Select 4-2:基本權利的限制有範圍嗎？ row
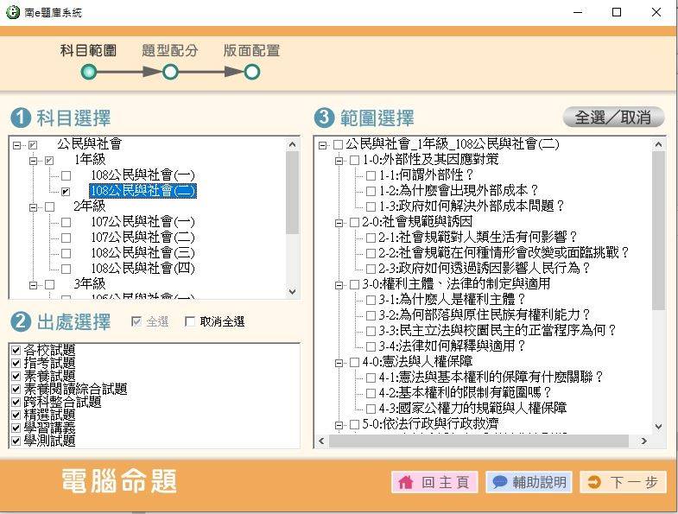This screenshot has width=678, height=514. click(x=466, y=393)
